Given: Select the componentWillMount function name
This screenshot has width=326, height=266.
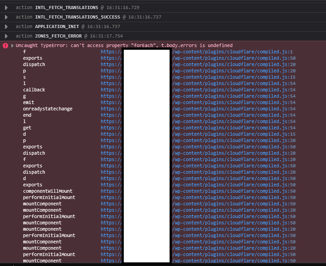Looking at the screenshot, I should 48,191.
